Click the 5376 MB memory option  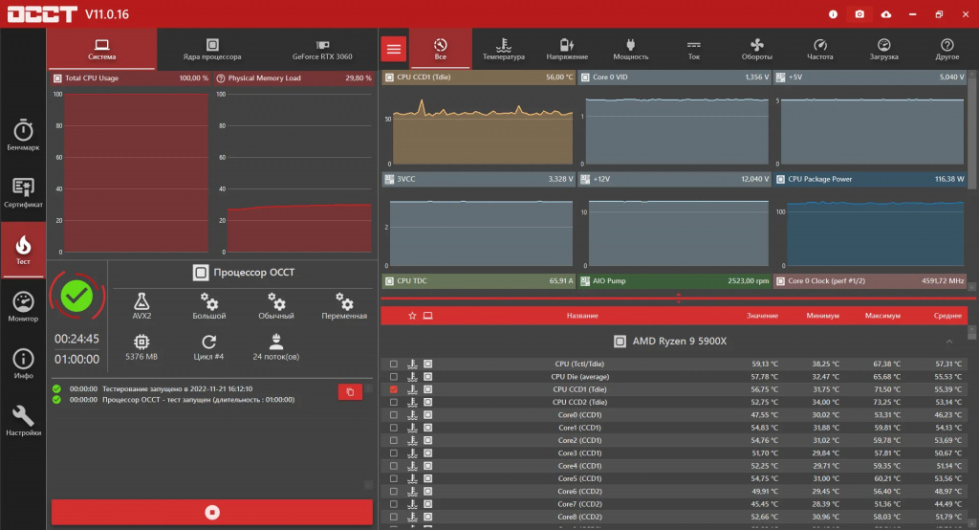[x=141, y=347]
